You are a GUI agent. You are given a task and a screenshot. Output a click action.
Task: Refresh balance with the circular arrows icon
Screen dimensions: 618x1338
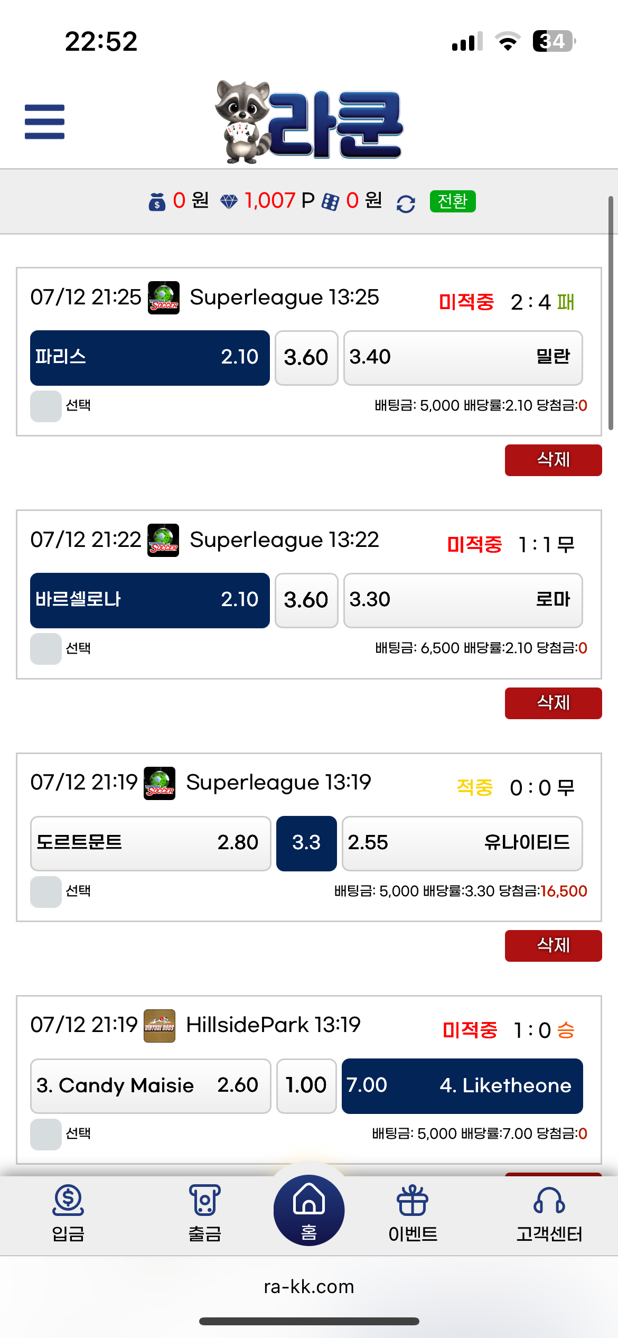406,204
